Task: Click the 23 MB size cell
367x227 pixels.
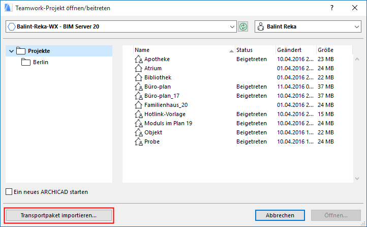Action: [x=325, y=59]
